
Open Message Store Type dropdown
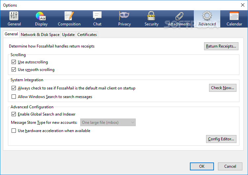(x=108, y=122)
